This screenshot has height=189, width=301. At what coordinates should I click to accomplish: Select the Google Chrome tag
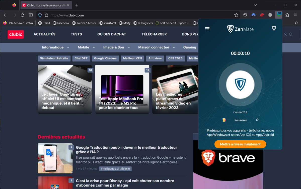point(105,58)
